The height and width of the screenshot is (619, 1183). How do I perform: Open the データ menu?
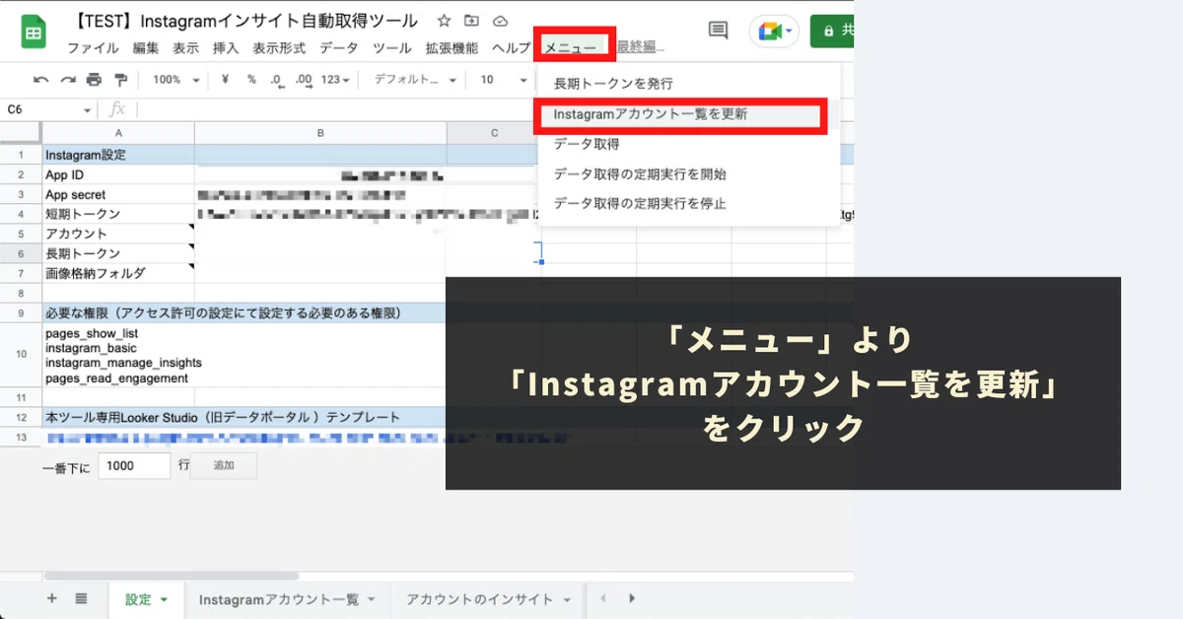click(x=339, y=48)
